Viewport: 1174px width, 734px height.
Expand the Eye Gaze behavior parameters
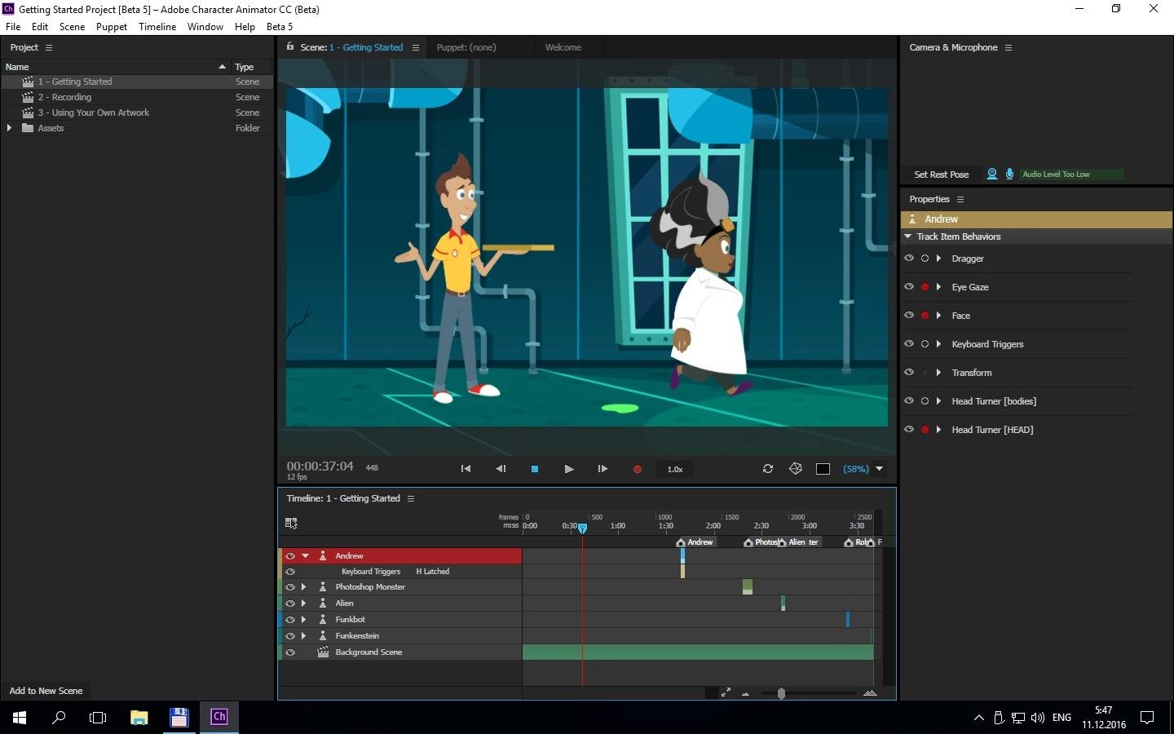point(938,287)
